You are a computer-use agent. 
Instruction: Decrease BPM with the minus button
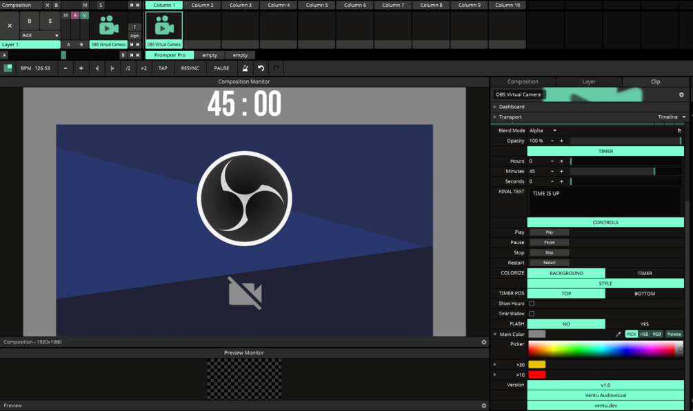click(x=66, y=68)
